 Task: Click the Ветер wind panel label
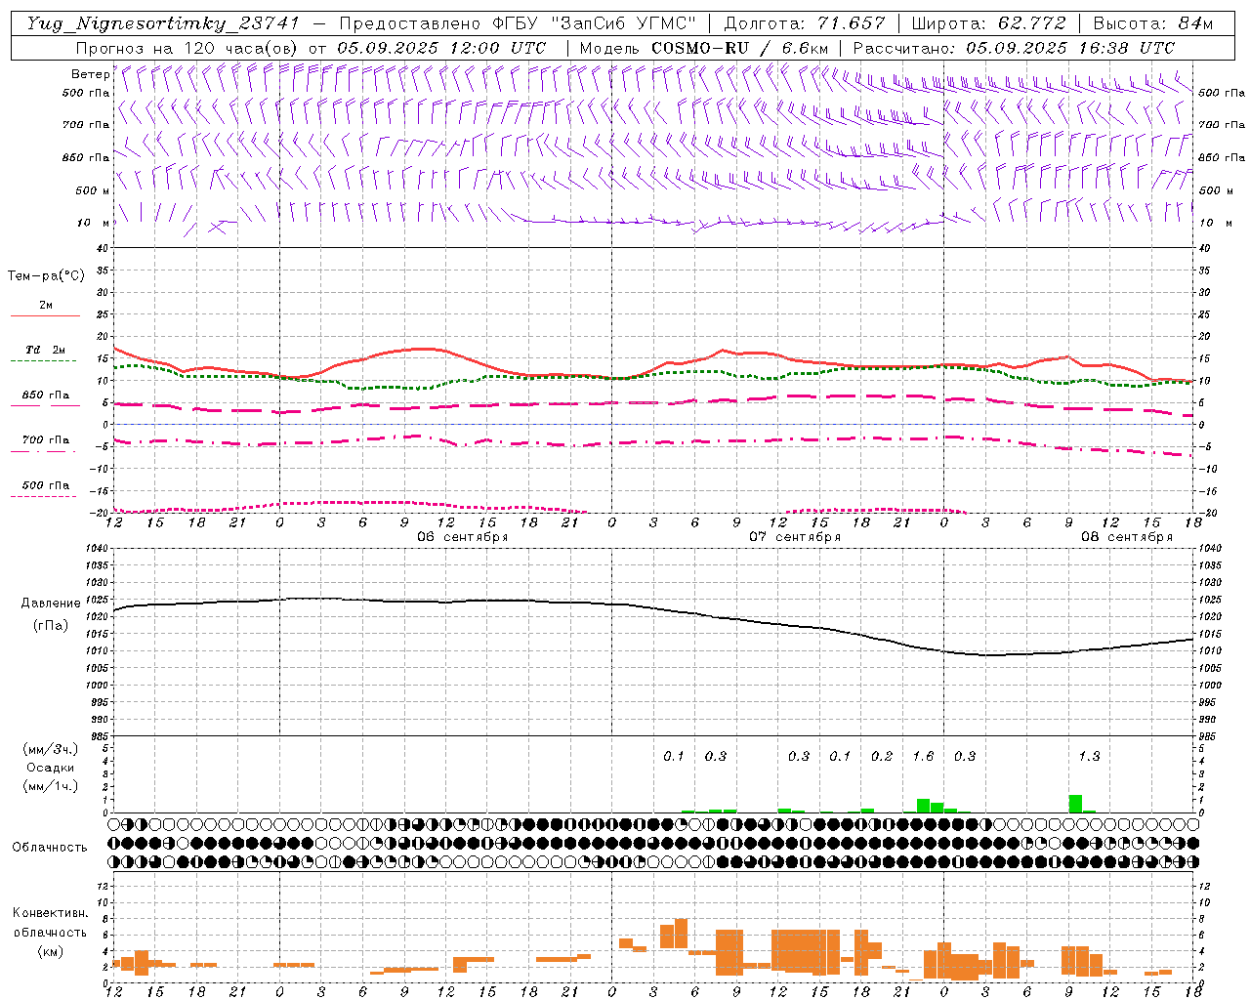click(x=90, y=74)
